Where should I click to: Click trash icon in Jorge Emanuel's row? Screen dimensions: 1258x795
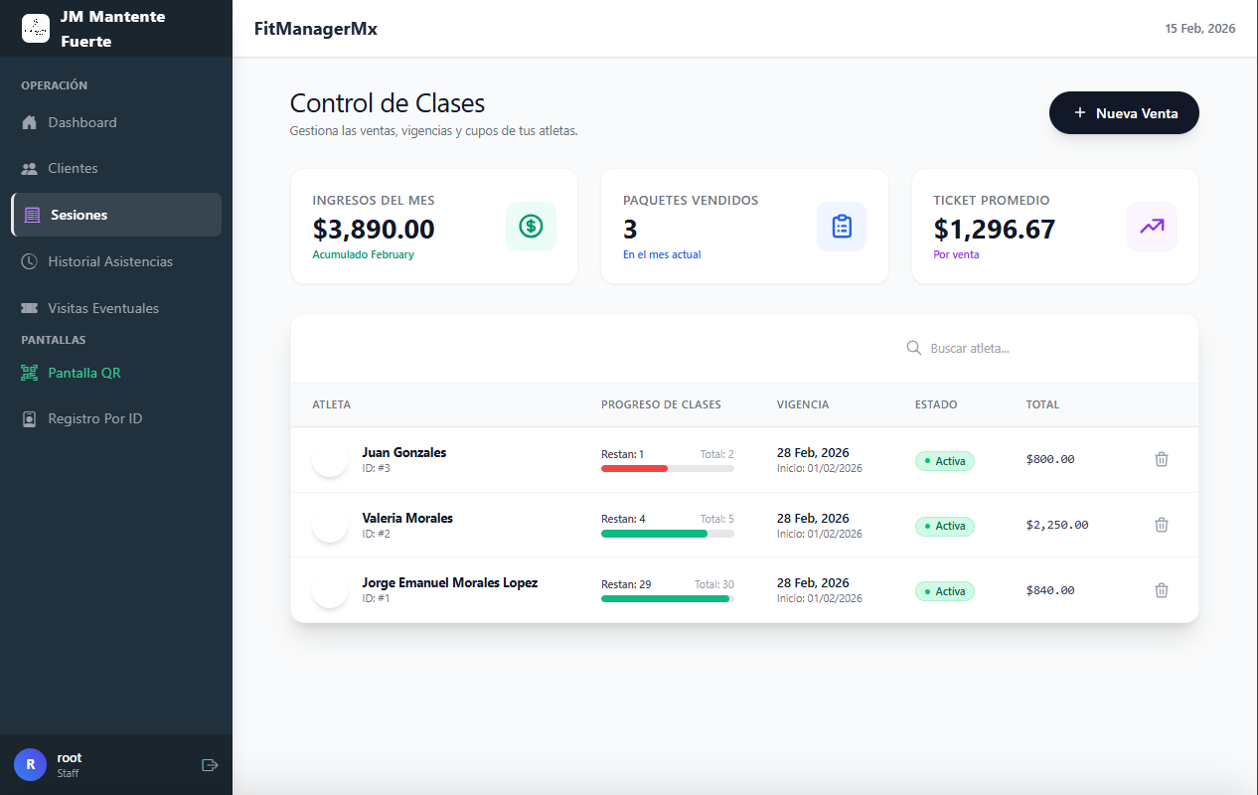point(1161,590)
